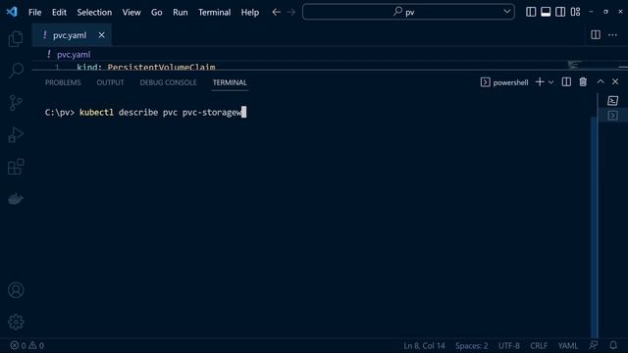628x353 pixels.
Task: Go forward with the right arrow
Action: [x=291, y=12]
